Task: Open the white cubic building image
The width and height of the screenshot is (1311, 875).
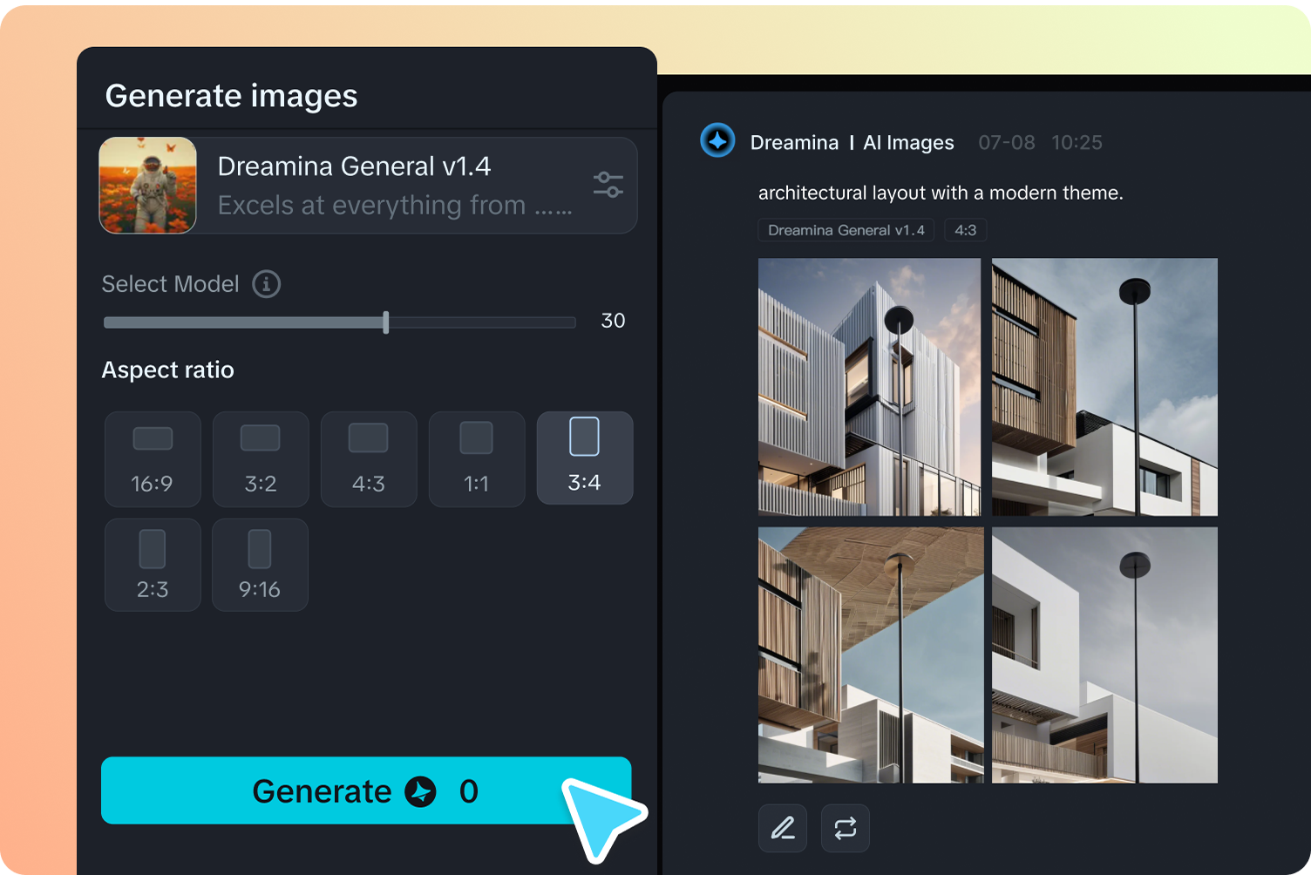Action: [x=1104, y=655]
